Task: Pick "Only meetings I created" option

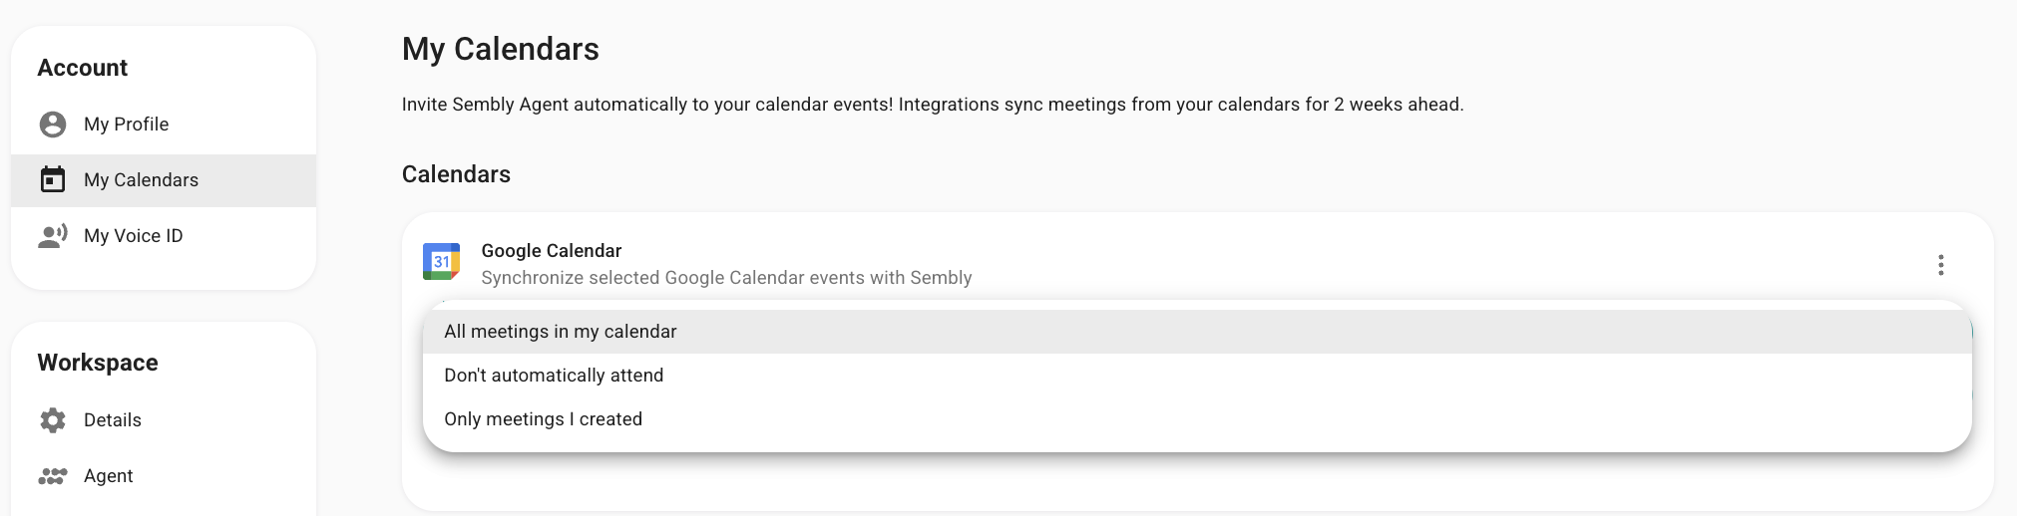Action: pyautogui.click(x=543, y=419)
